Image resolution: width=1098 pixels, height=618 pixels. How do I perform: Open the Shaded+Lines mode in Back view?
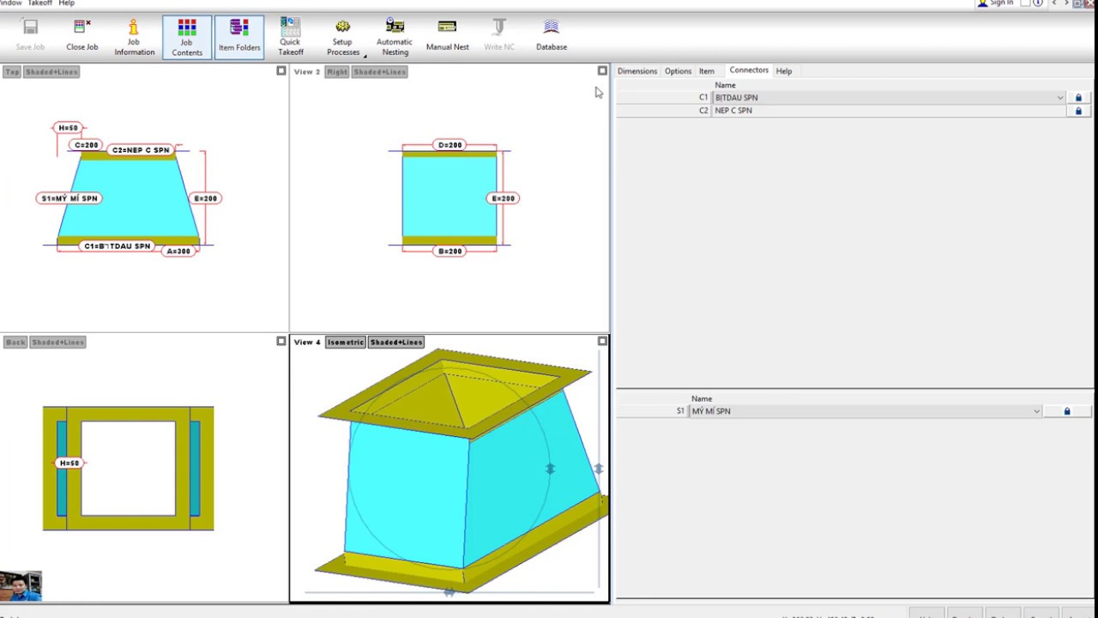click(x=58, y=342)
